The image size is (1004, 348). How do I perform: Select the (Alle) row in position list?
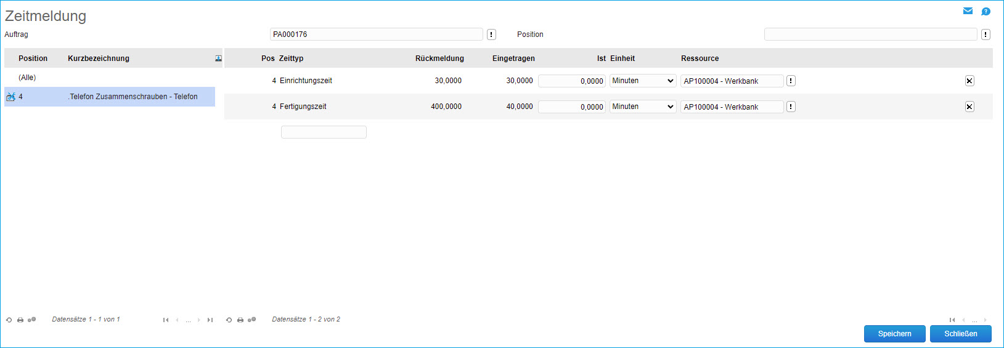110,78
